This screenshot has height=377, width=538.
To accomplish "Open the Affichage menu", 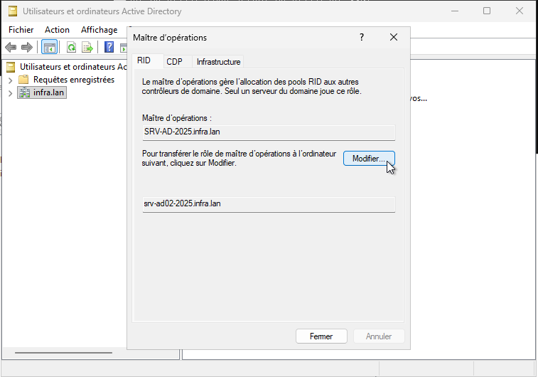I will pyautogui.click(x=99, y=30).
